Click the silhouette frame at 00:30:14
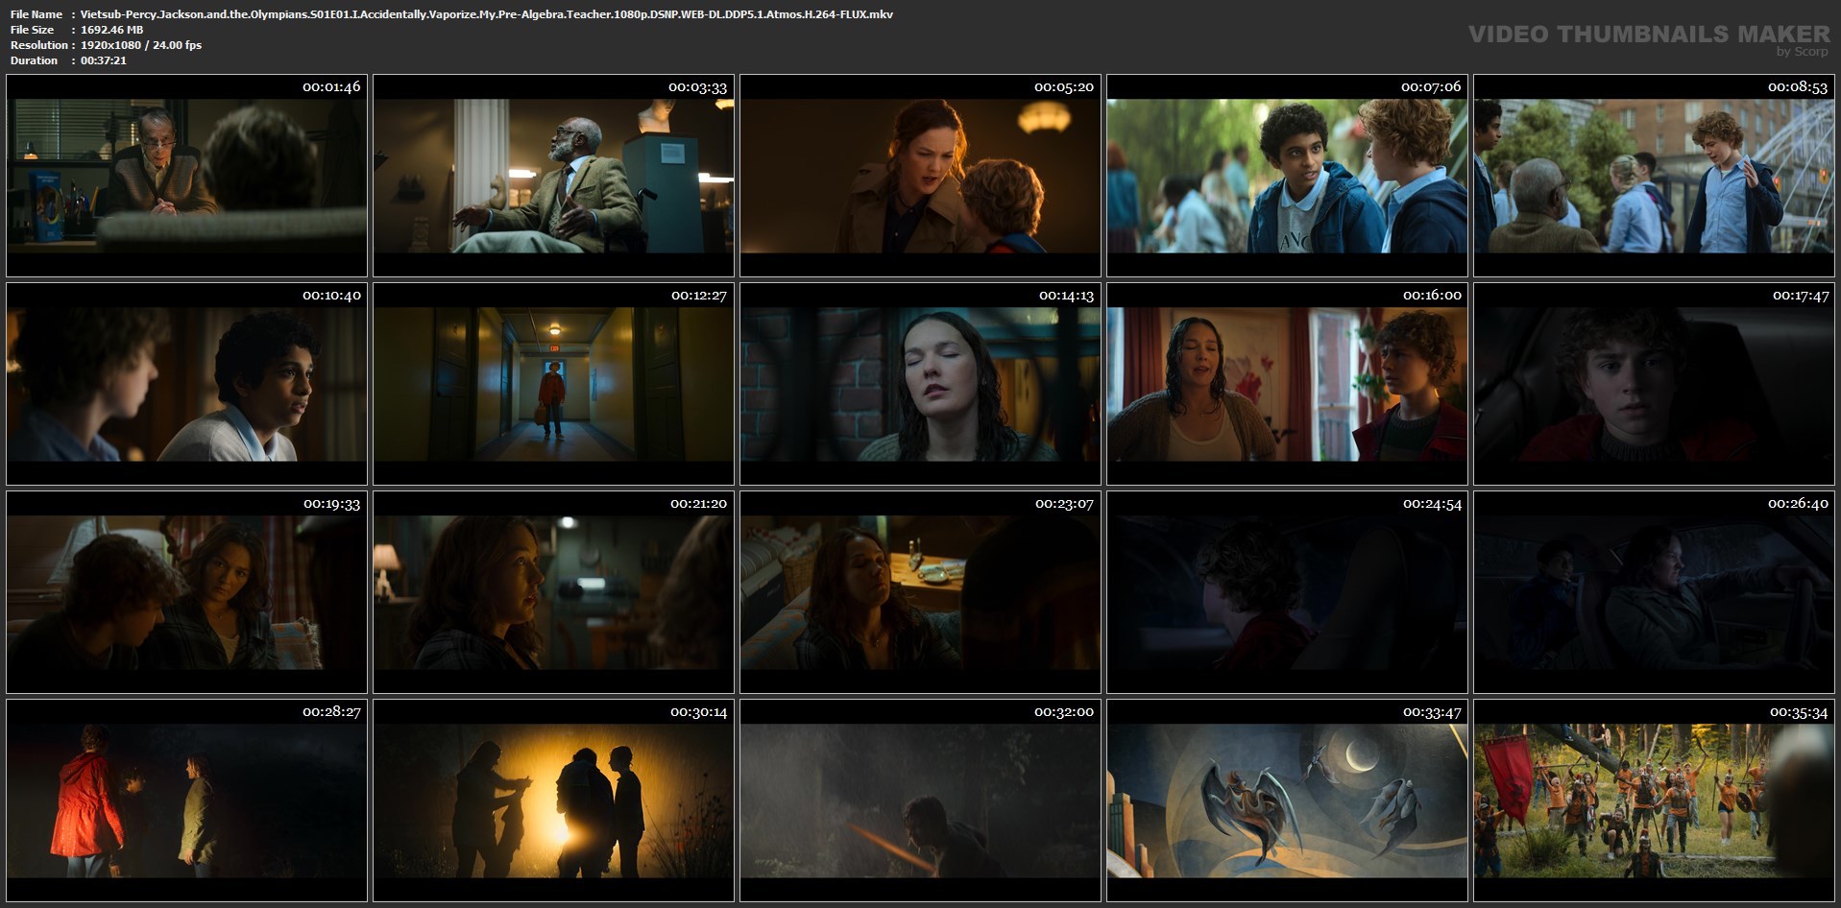The width and height of the screenshot is (1841, 908). (x=553, y=800)
